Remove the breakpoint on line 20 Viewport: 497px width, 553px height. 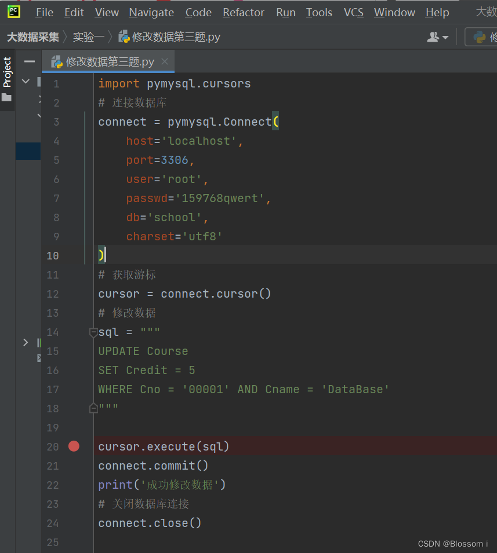pos(74,446)
